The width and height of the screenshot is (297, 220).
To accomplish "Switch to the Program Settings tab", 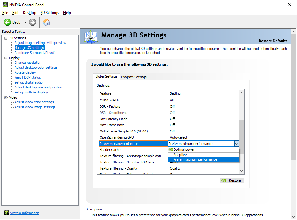I will (134, 77).
